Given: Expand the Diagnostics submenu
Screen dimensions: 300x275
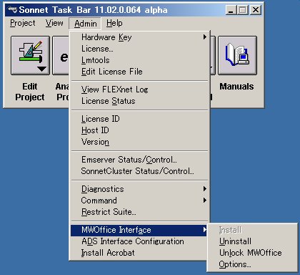Looking at the screenshot, I should (x=139, y=189).
